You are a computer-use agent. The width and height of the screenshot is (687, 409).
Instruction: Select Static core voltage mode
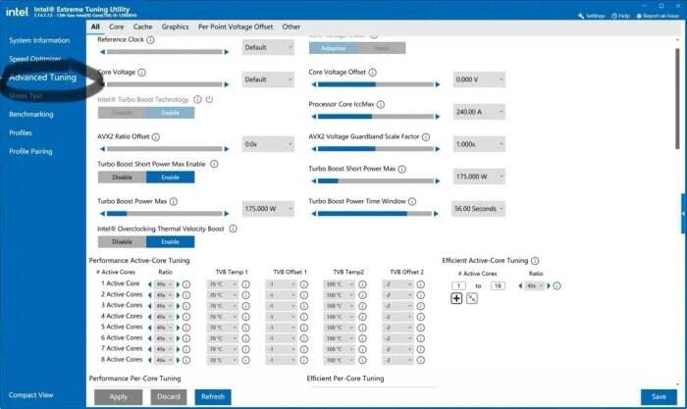(x=381, y=48)
